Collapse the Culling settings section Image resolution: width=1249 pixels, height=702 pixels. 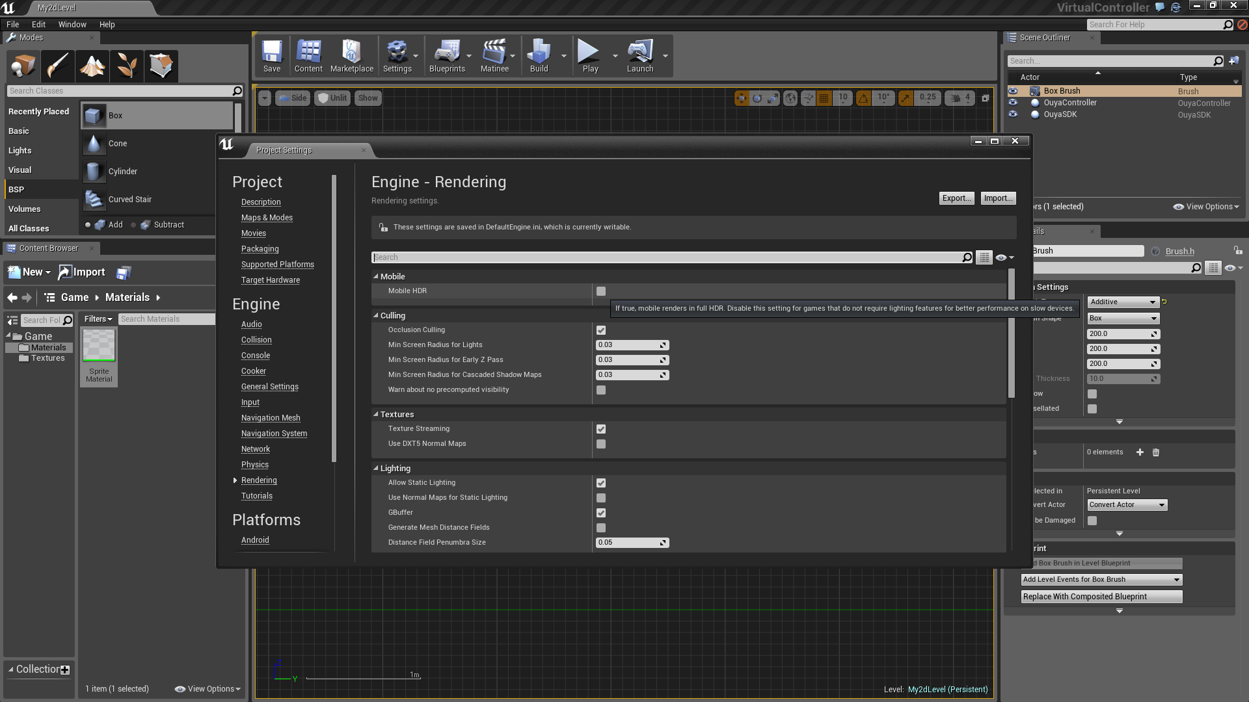(376, 315)
